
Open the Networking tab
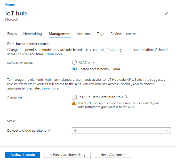(33, 34)
